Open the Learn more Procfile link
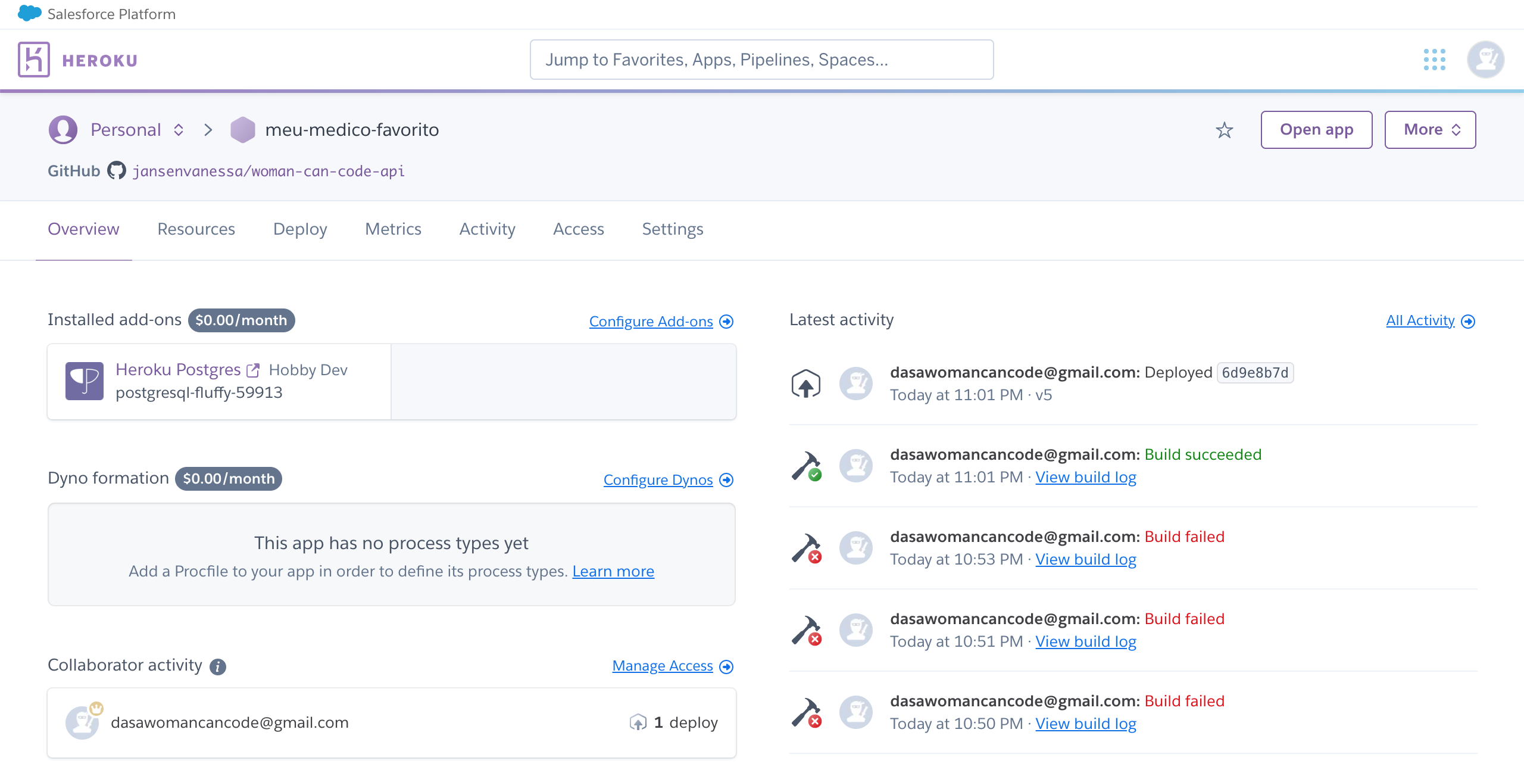Screen dimensions: 1524x773 point(613,571)
